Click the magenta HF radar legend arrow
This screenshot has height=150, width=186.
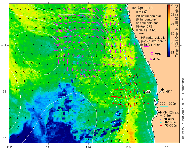pos(146,46)
